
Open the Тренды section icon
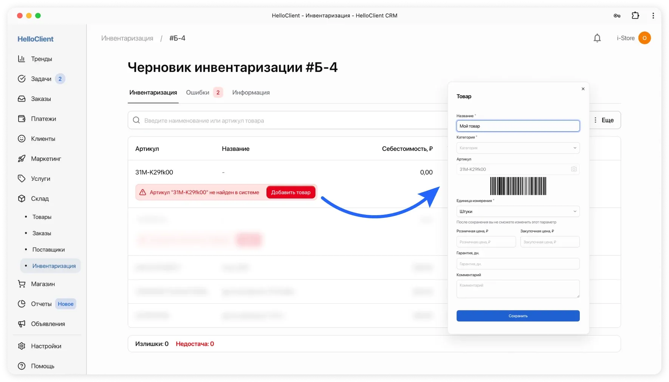coord(22,59)
